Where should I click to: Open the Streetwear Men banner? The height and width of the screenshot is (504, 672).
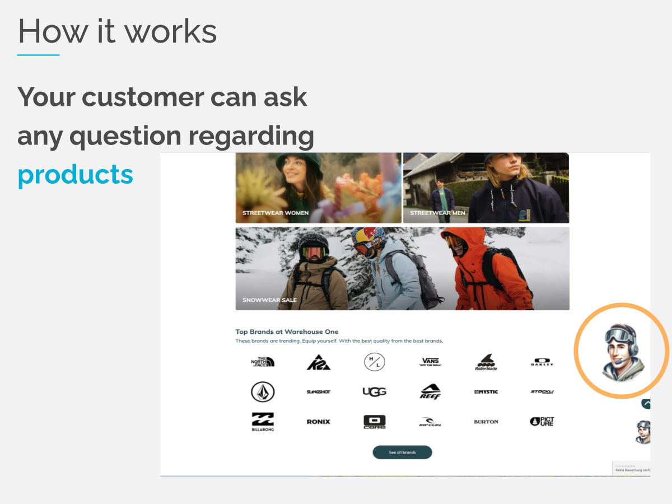point(486,188)
